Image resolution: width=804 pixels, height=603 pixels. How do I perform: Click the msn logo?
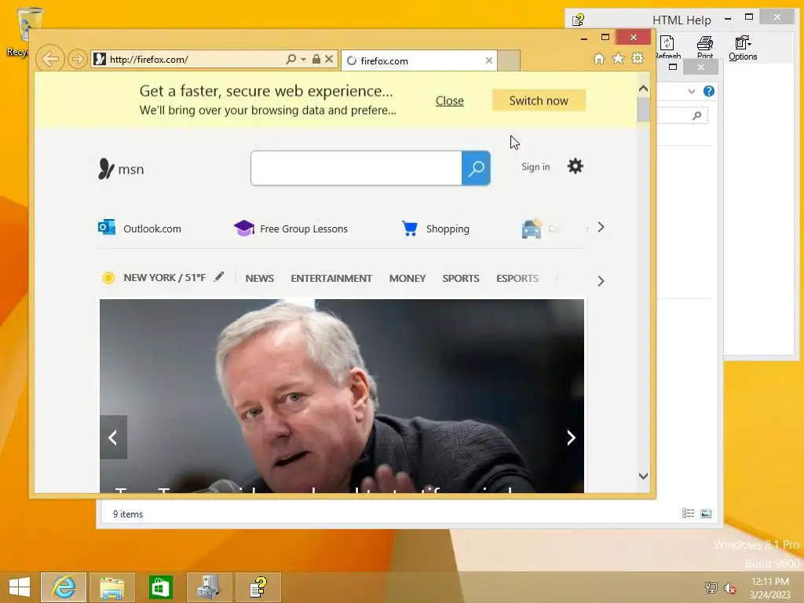121,169
